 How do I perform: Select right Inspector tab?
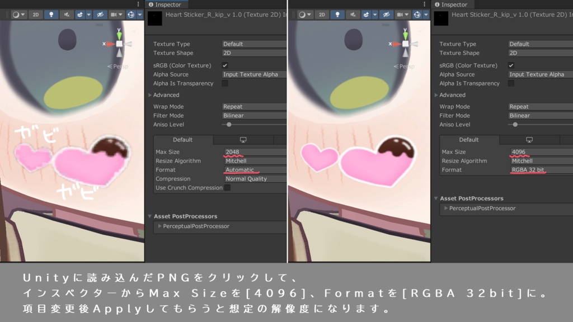pos(453,4)
